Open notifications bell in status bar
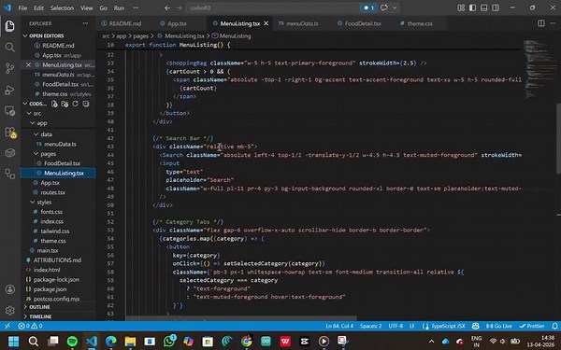This screenshot has width=561, height=350. click(554, 326)
